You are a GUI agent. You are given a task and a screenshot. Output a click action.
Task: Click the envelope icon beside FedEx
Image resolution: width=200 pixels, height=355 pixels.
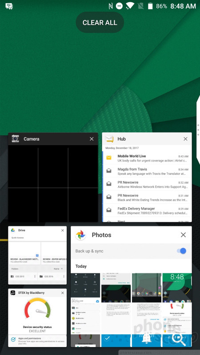[109, 210]
